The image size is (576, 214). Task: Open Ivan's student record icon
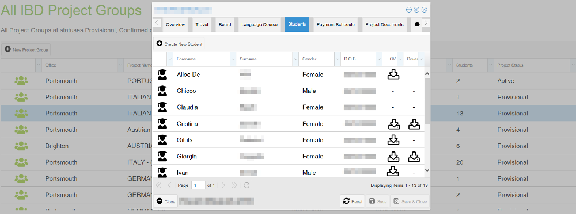[x=162, y=172]
